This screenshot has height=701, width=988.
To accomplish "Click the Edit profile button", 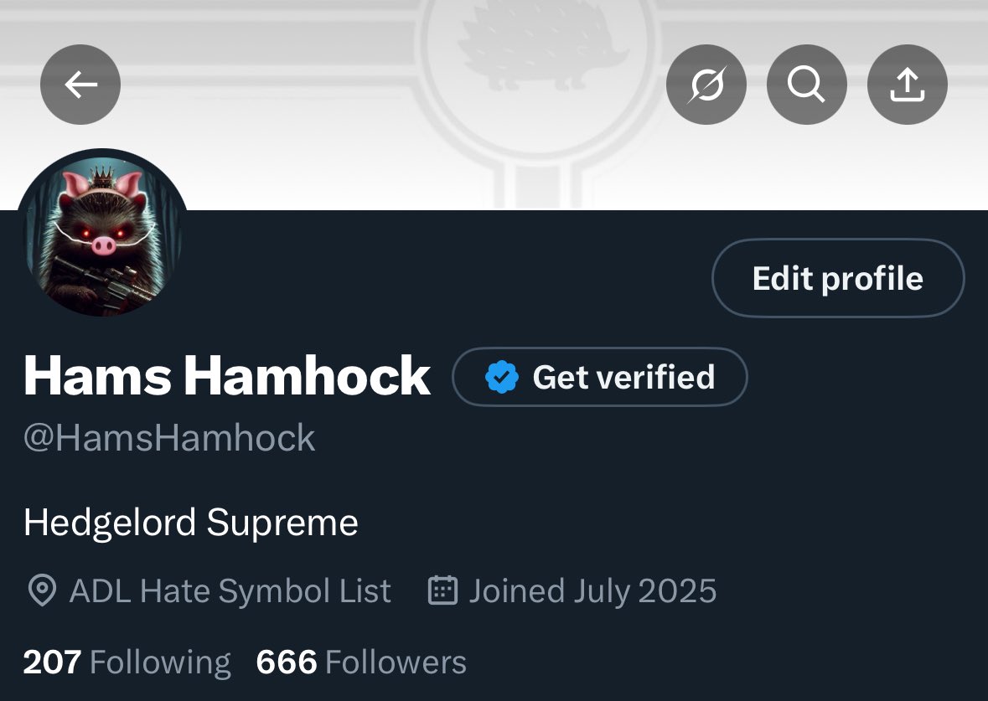I will (x=838, y=278).
